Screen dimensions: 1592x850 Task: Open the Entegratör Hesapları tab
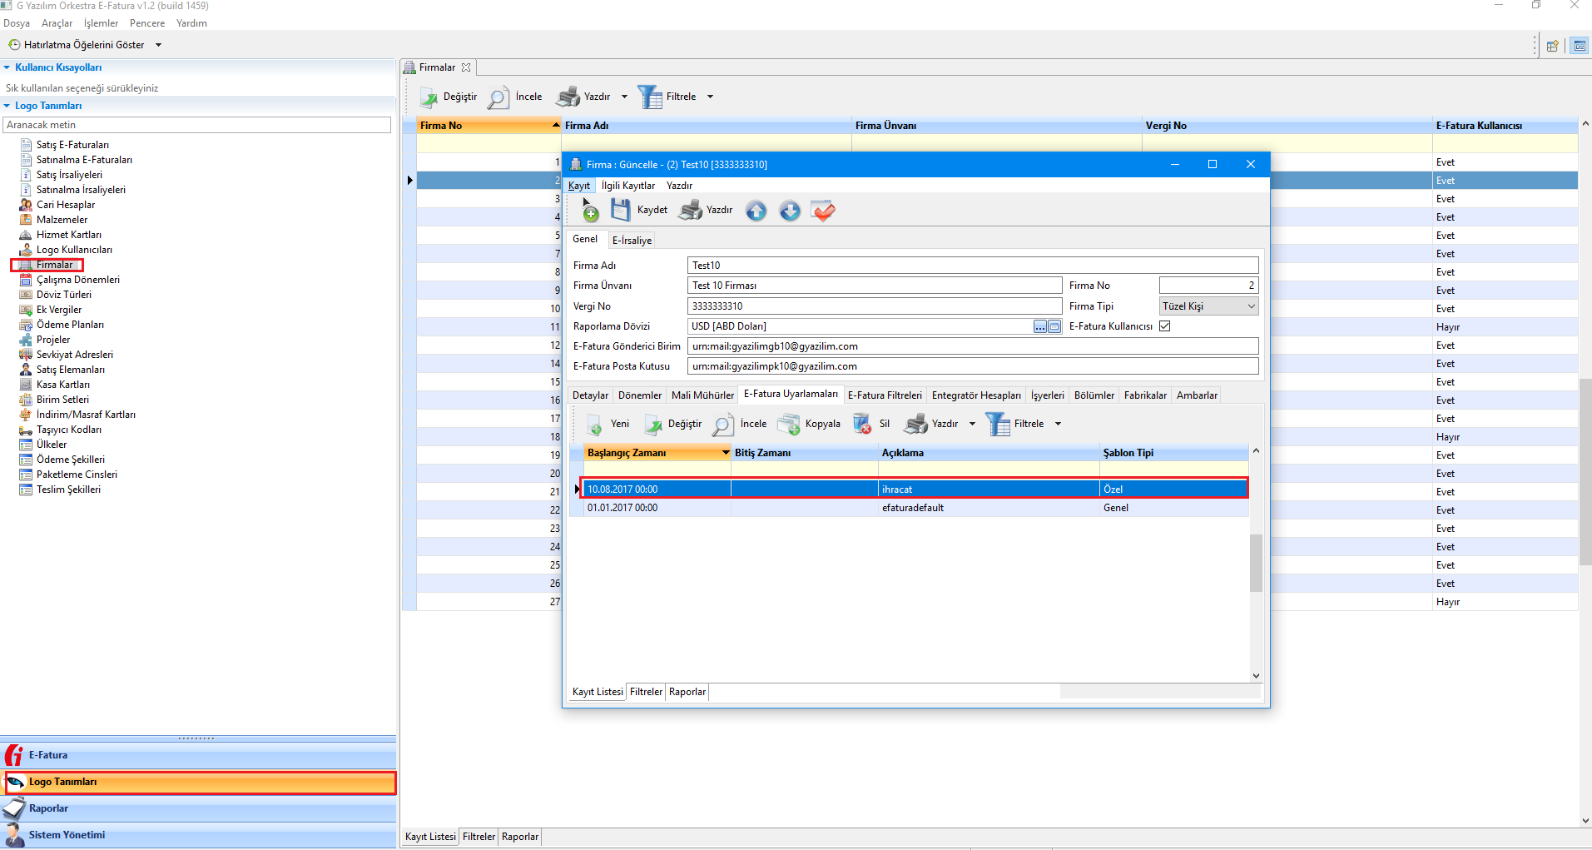[x=975, y=395]
